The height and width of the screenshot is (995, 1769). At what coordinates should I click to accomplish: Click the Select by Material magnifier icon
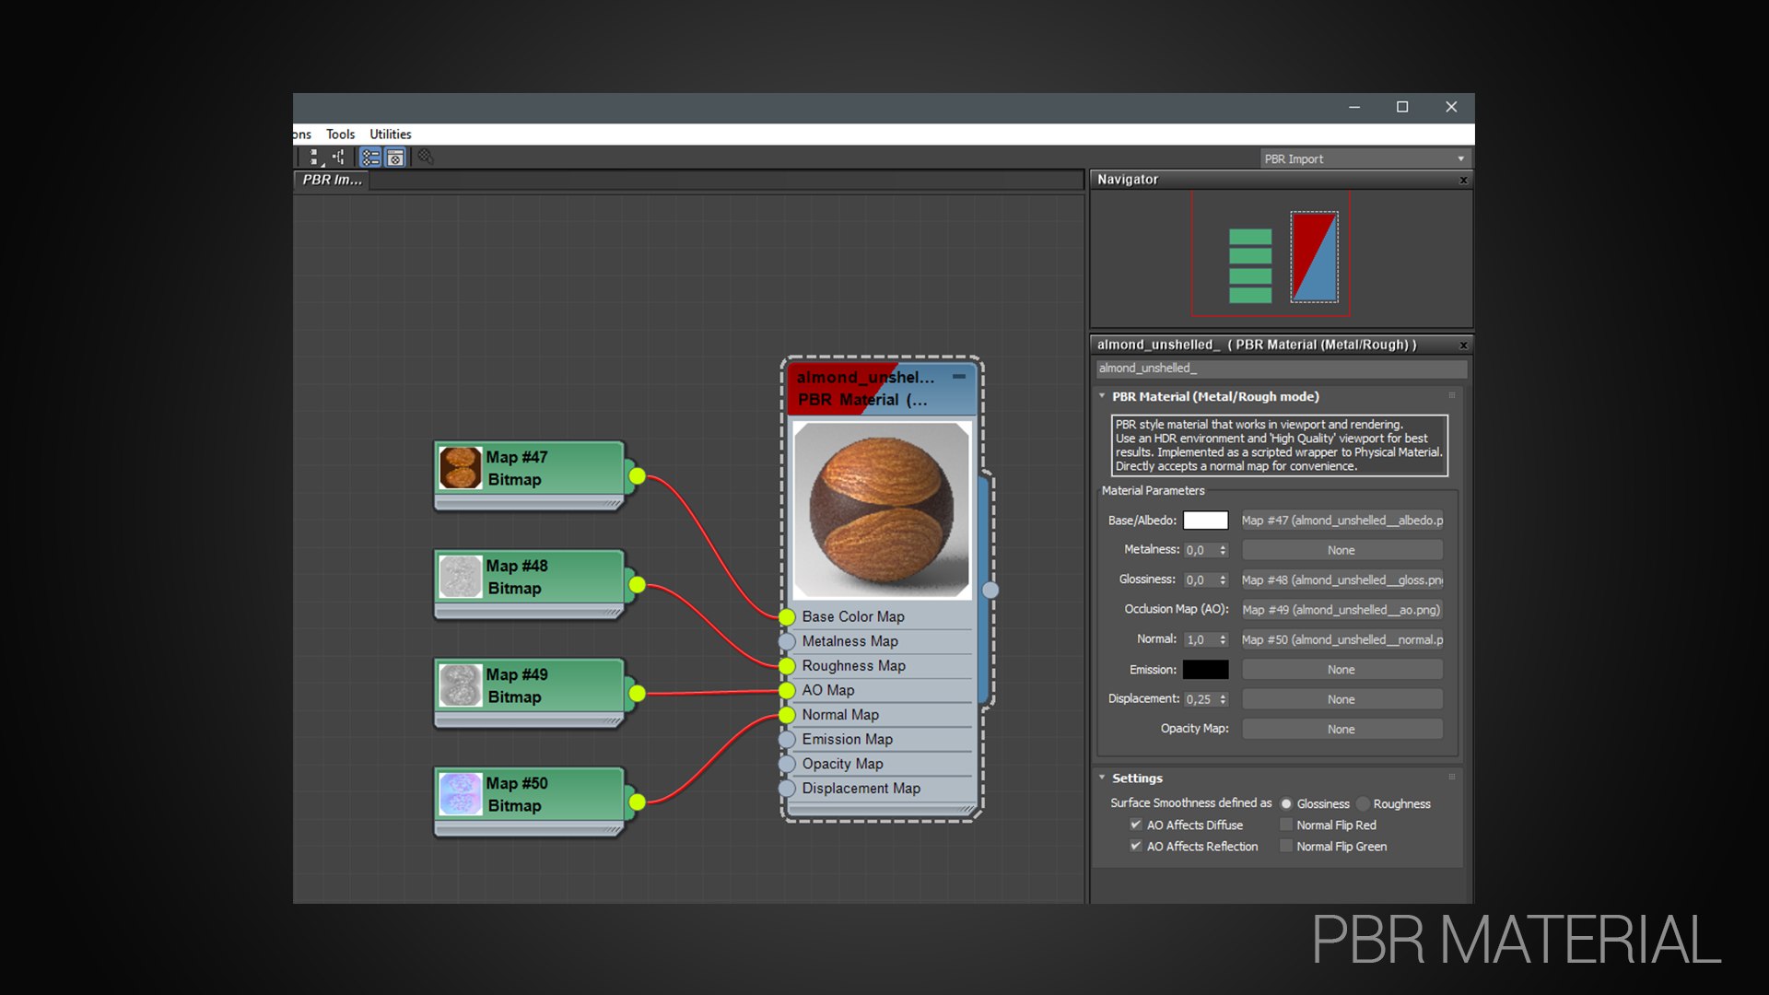click(x=426, y=157)
